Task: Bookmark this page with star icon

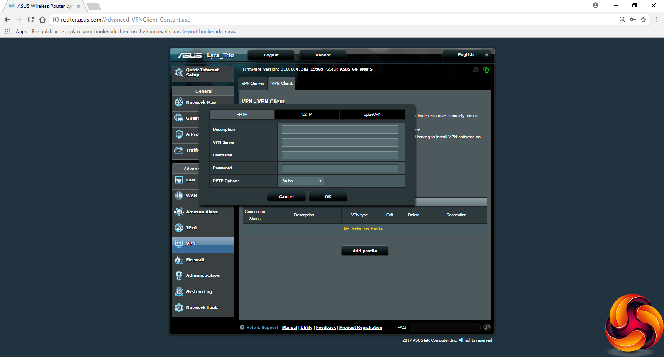Action: pos(643,20)
